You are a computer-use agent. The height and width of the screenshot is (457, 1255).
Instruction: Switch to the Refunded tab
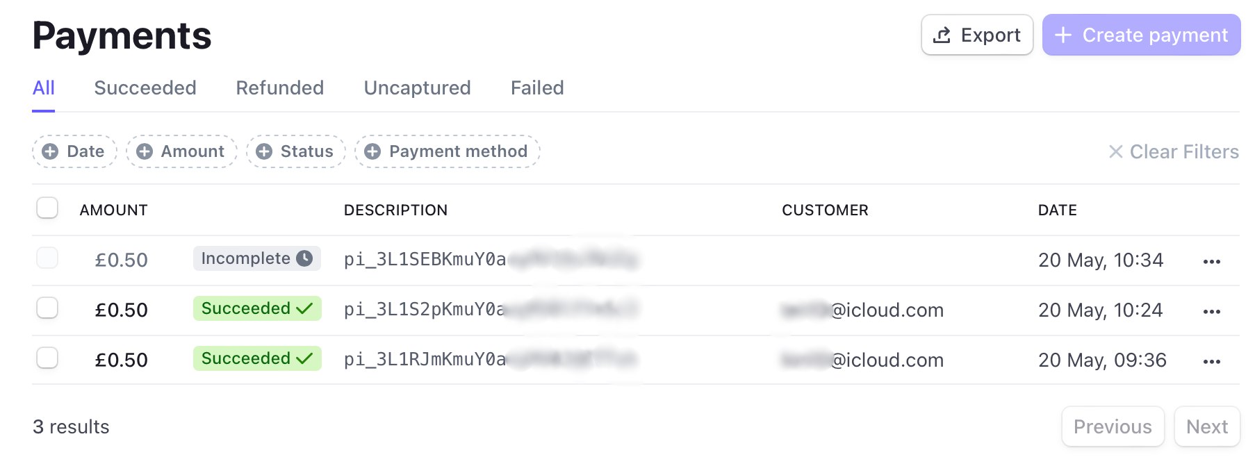pos(280,88)
